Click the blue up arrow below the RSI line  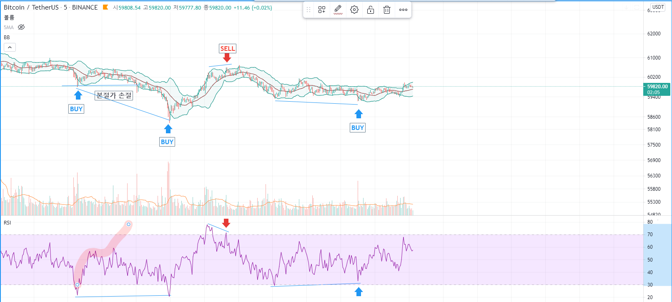click(x=359, y=292)
